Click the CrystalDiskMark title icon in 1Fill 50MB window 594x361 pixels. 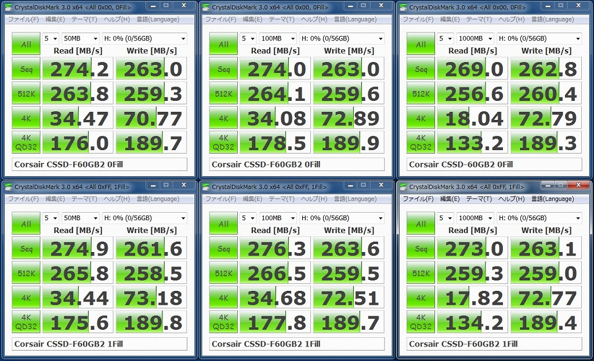[x=8, y=187]
